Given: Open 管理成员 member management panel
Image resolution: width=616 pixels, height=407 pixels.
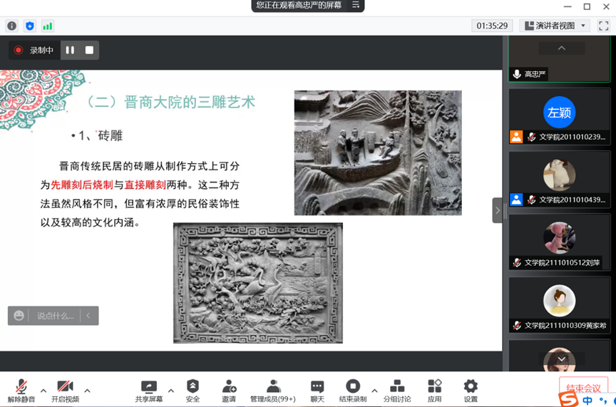Looking at the screenshot, I should click(272, 390).
